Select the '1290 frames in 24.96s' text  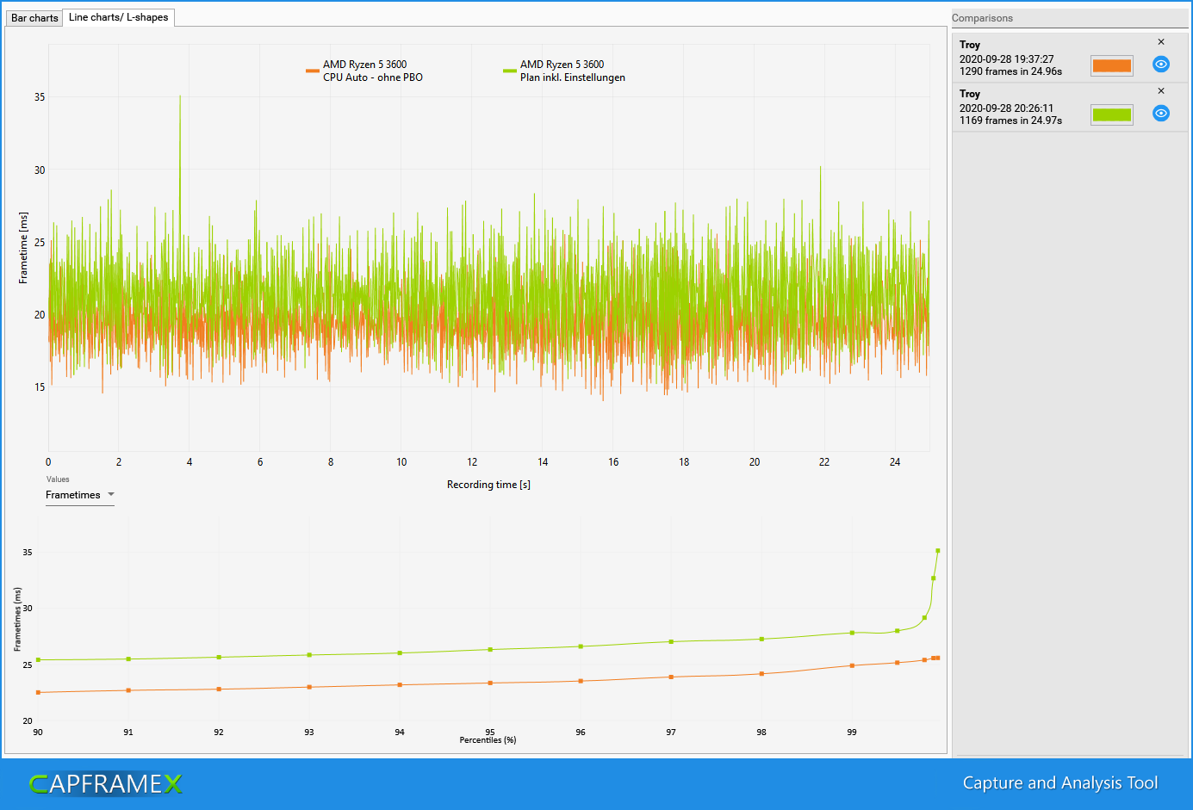point(1010,71)
